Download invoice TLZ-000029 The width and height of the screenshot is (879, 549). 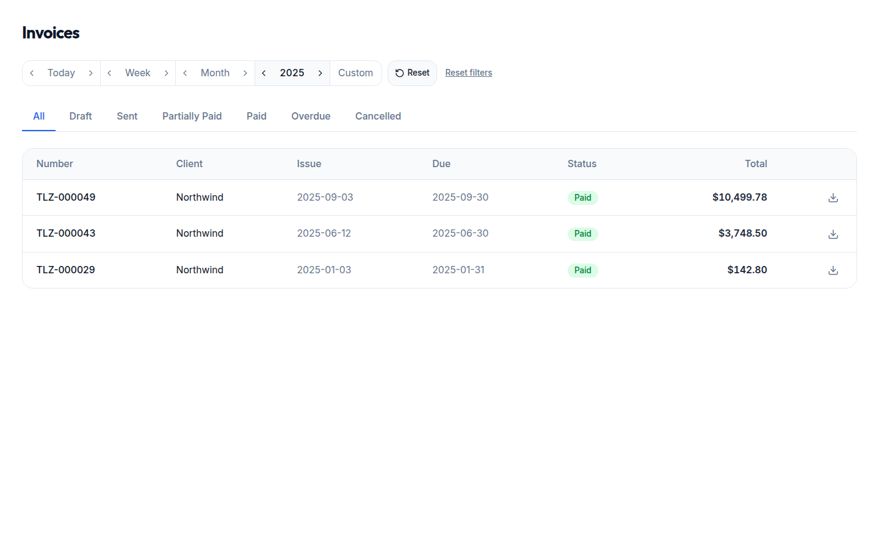[833, 270]
